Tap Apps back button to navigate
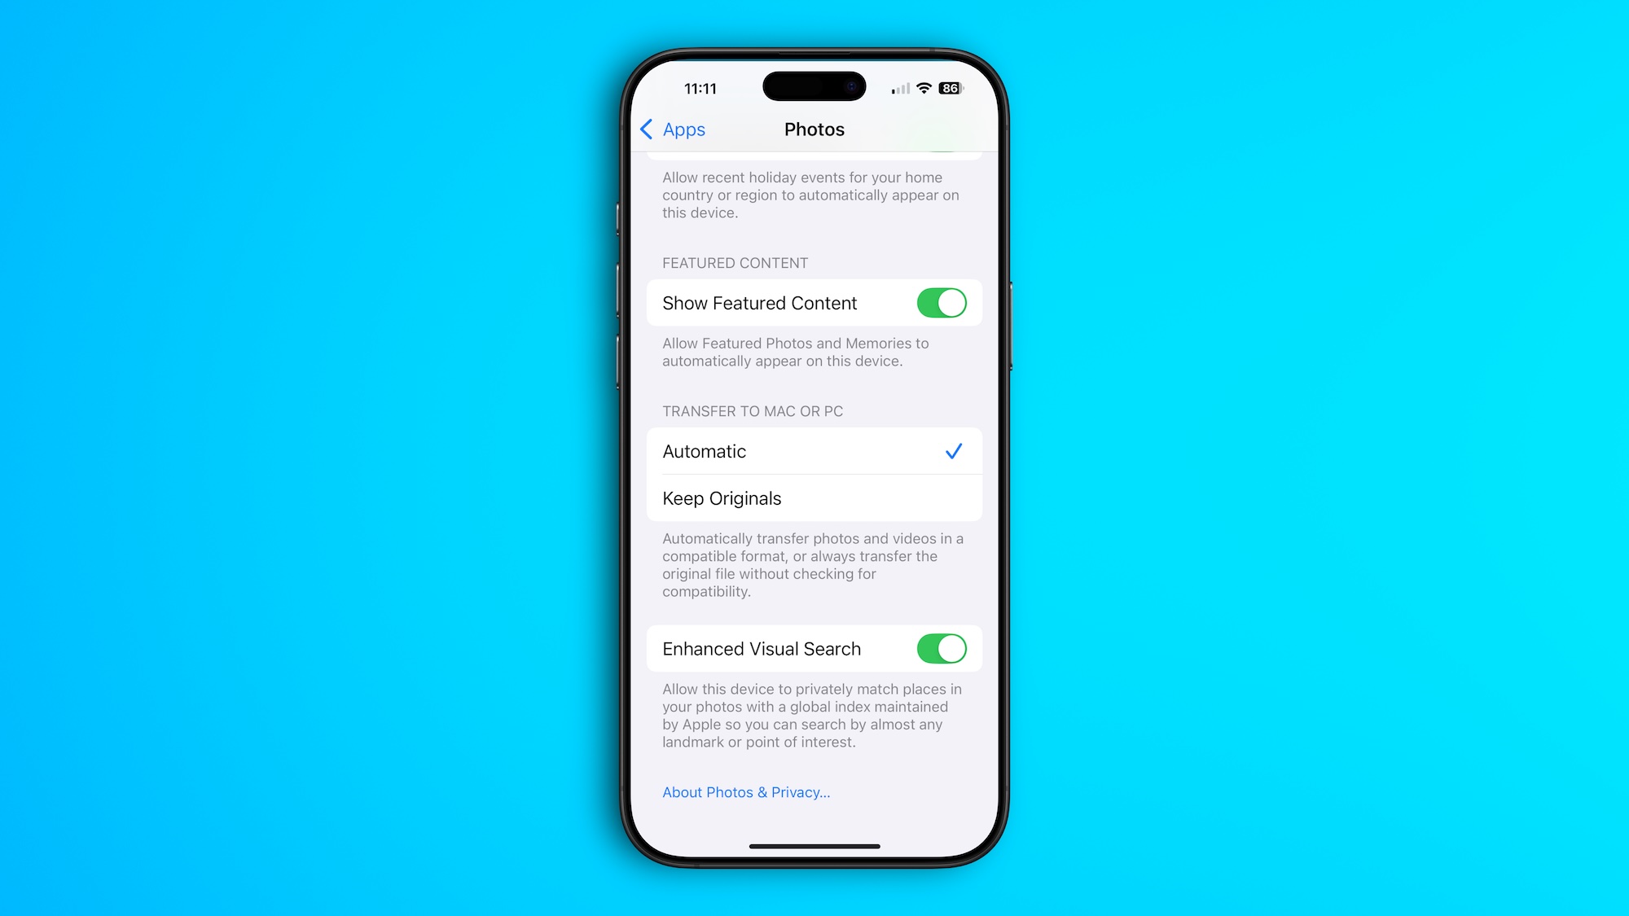The width and height of the screenshot is (1629, 916). click(x=673, y=129)
